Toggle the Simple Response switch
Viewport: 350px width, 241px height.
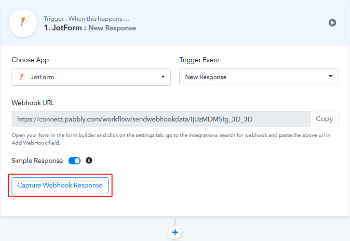(x=74, y=161)
